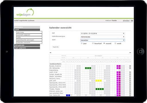
Task: Open the jaar date range dropdown
Action: (x=103, y=34)
